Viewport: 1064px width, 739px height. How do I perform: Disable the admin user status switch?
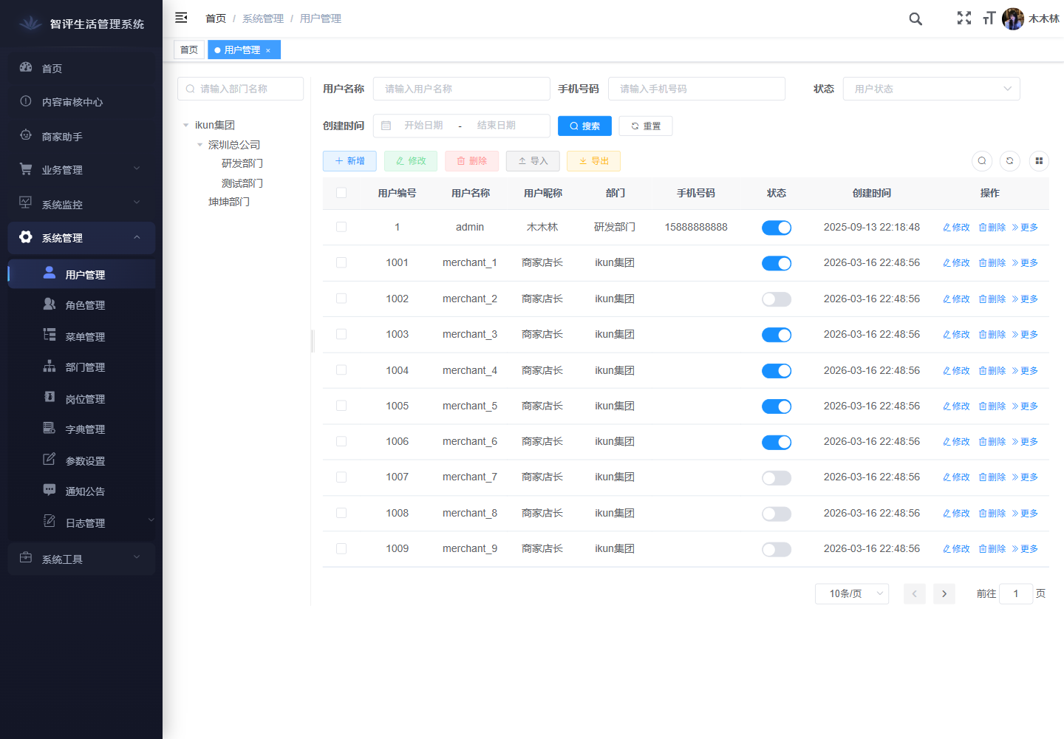[776, 228]
